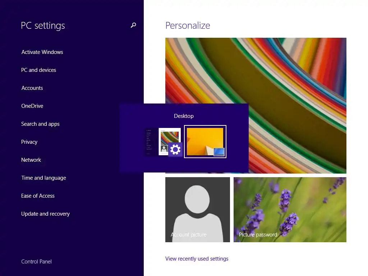Click View recently used settings link
Screen dimensions: 368x276
(197, 259)
